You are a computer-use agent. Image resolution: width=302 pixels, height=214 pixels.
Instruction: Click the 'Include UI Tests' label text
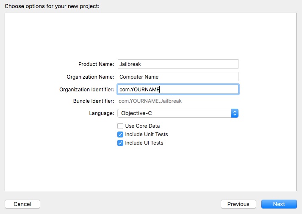point(144,143)
